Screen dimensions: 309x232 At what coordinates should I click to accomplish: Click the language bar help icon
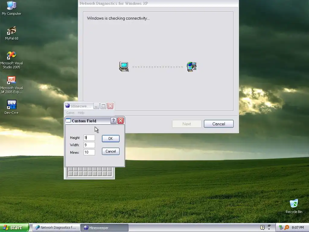click(x=262, y=227)
